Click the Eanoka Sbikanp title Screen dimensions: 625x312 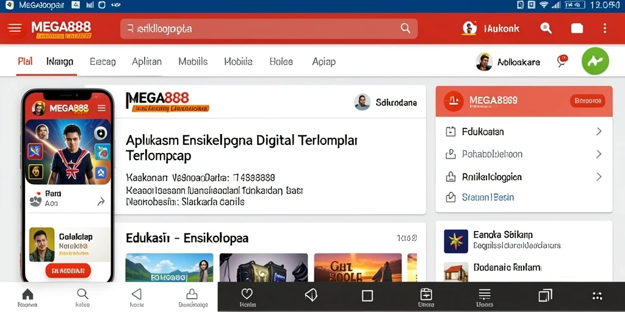point(503,235)
